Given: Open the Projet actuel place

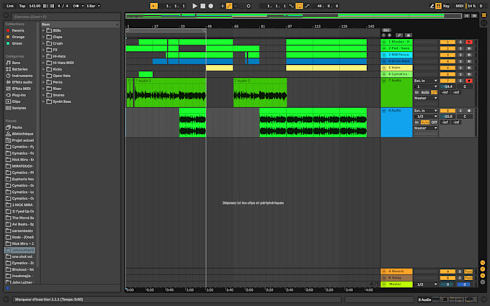Looking at the screenshot, I should pyautogui.click(x=23, y=140).
